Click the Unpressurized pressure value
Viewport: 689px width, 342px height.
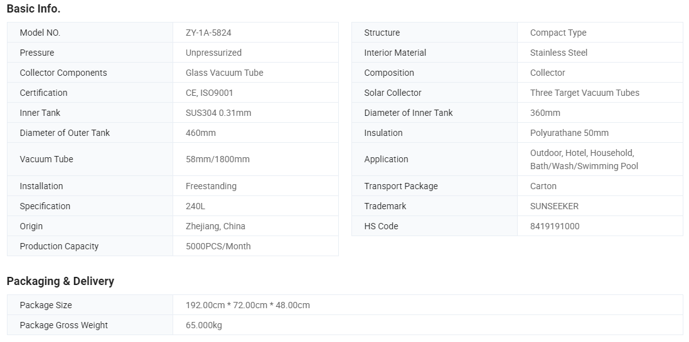[x=213, y=53]
